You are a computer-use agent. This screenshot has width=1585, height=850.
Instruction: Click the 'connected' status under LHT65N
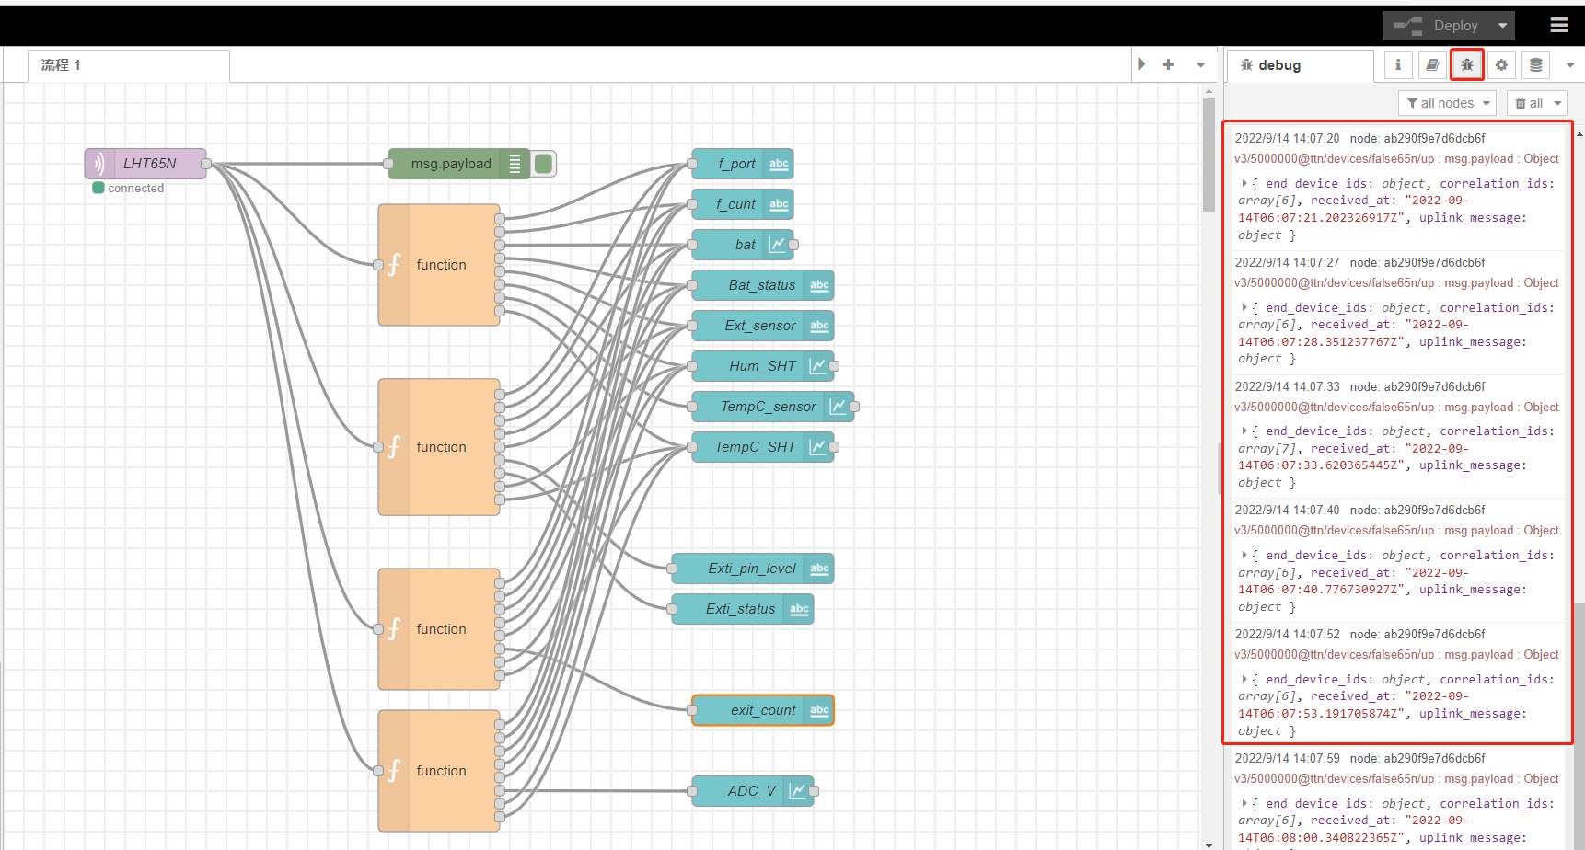pyautogui.click(x=136, y=189)
